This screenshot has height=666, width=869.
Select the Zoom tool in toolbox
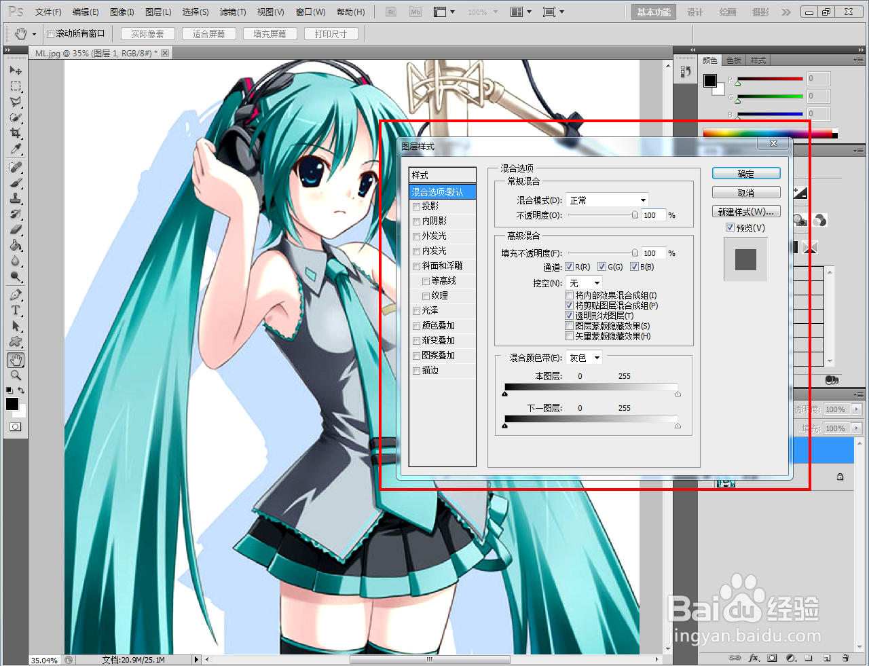click(x=15, y=375)
